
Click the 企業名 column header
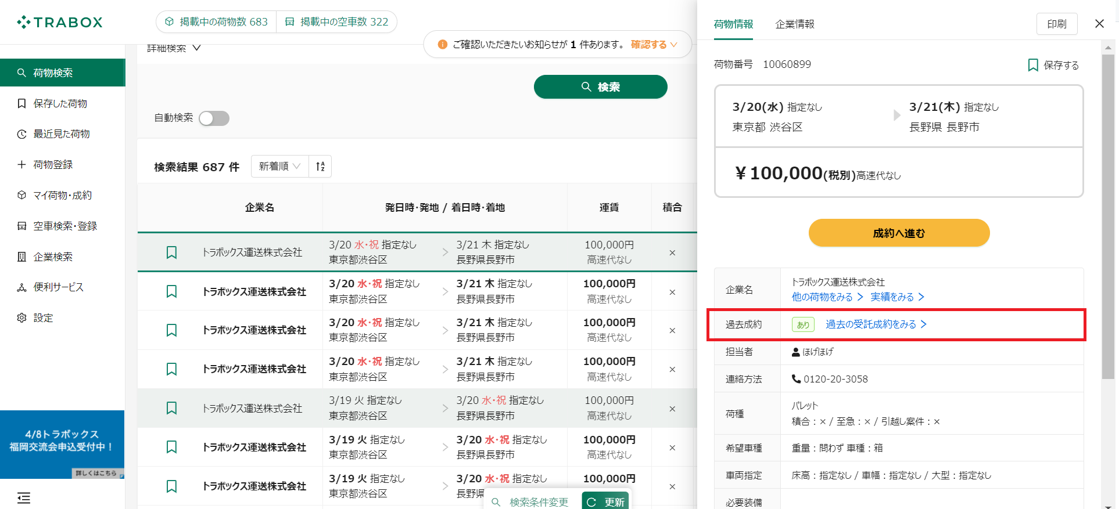(259, 208)
